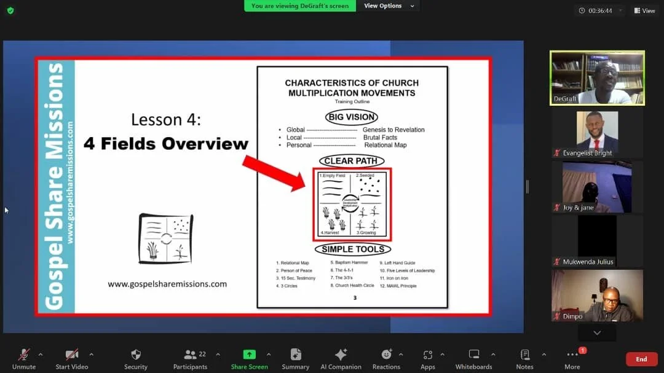Click the 'CLEAR PATH' oval label
The image size is (664, 373).
coord(351,161)
